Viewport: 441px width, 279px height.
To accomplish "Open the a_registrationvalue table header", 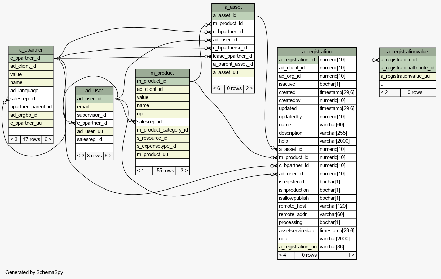I will pyautogui.click(x=407, y=52).
